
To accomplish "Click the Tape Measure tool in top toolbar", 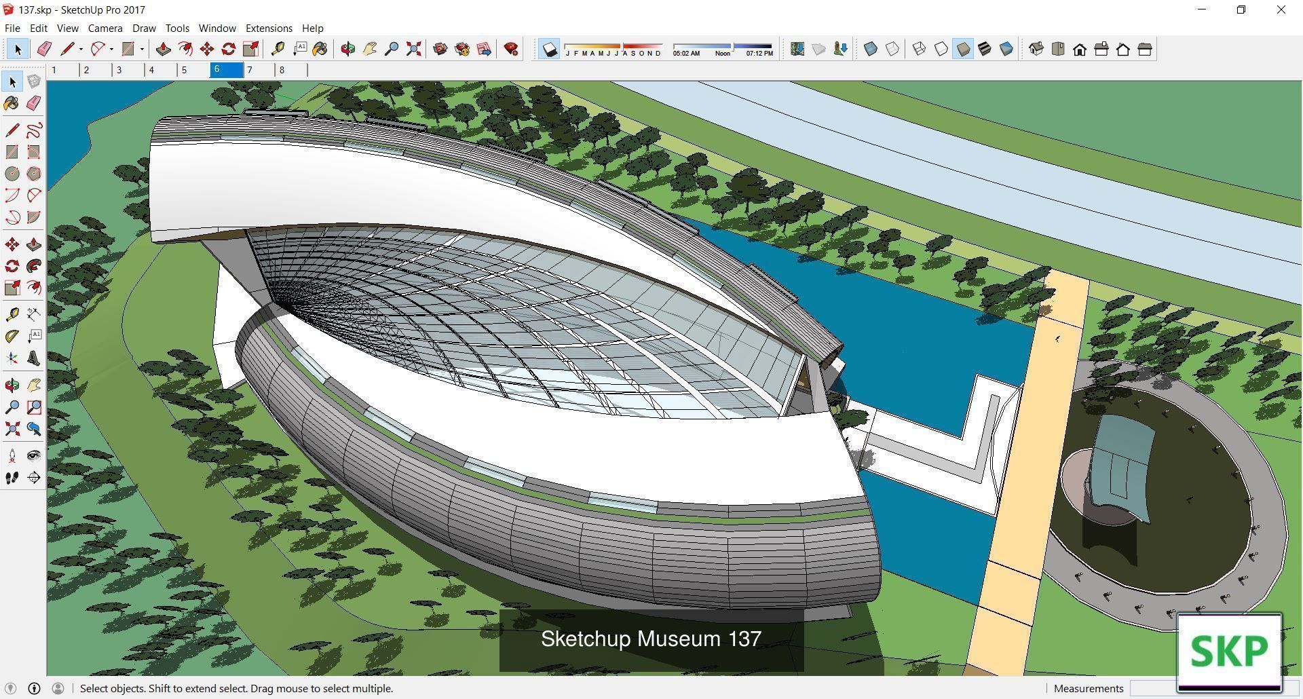I will coord(278,49).
